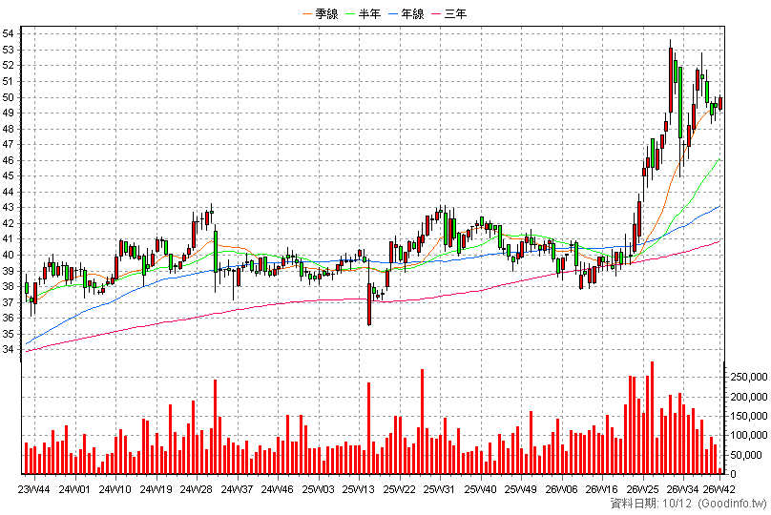Click the 150,000 volume axis label
Image resolution: width=771 pixels, height=515 pixels.
coord(749,416)
